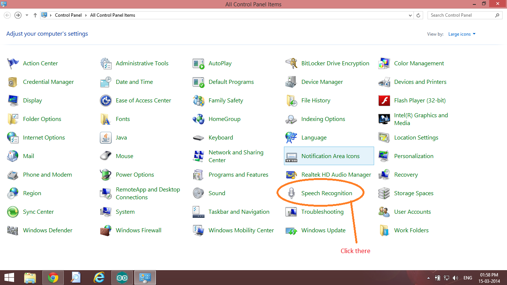Image resolution: width=507 pixels, height=285 pixels.
Task: Open the recent locations dropdown arrow
Action: (x=27, y=15)
